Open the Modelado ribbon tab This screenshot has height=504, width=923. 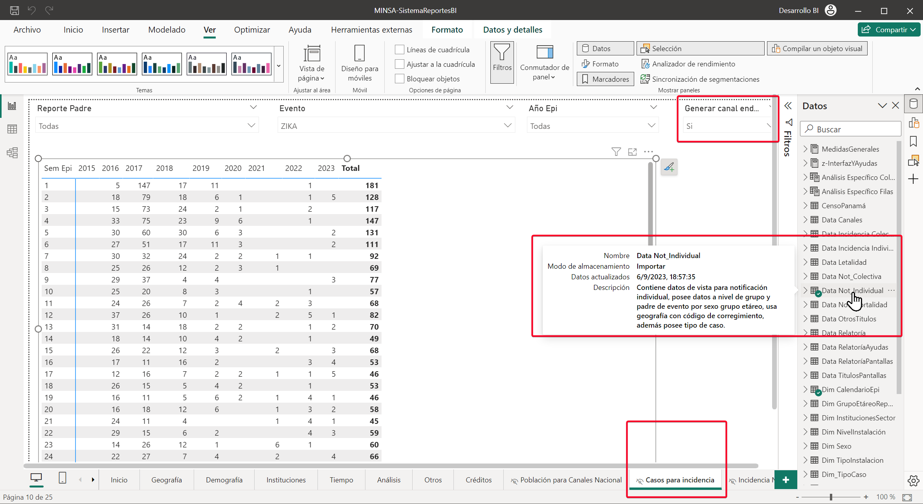[x=167, y=30]
